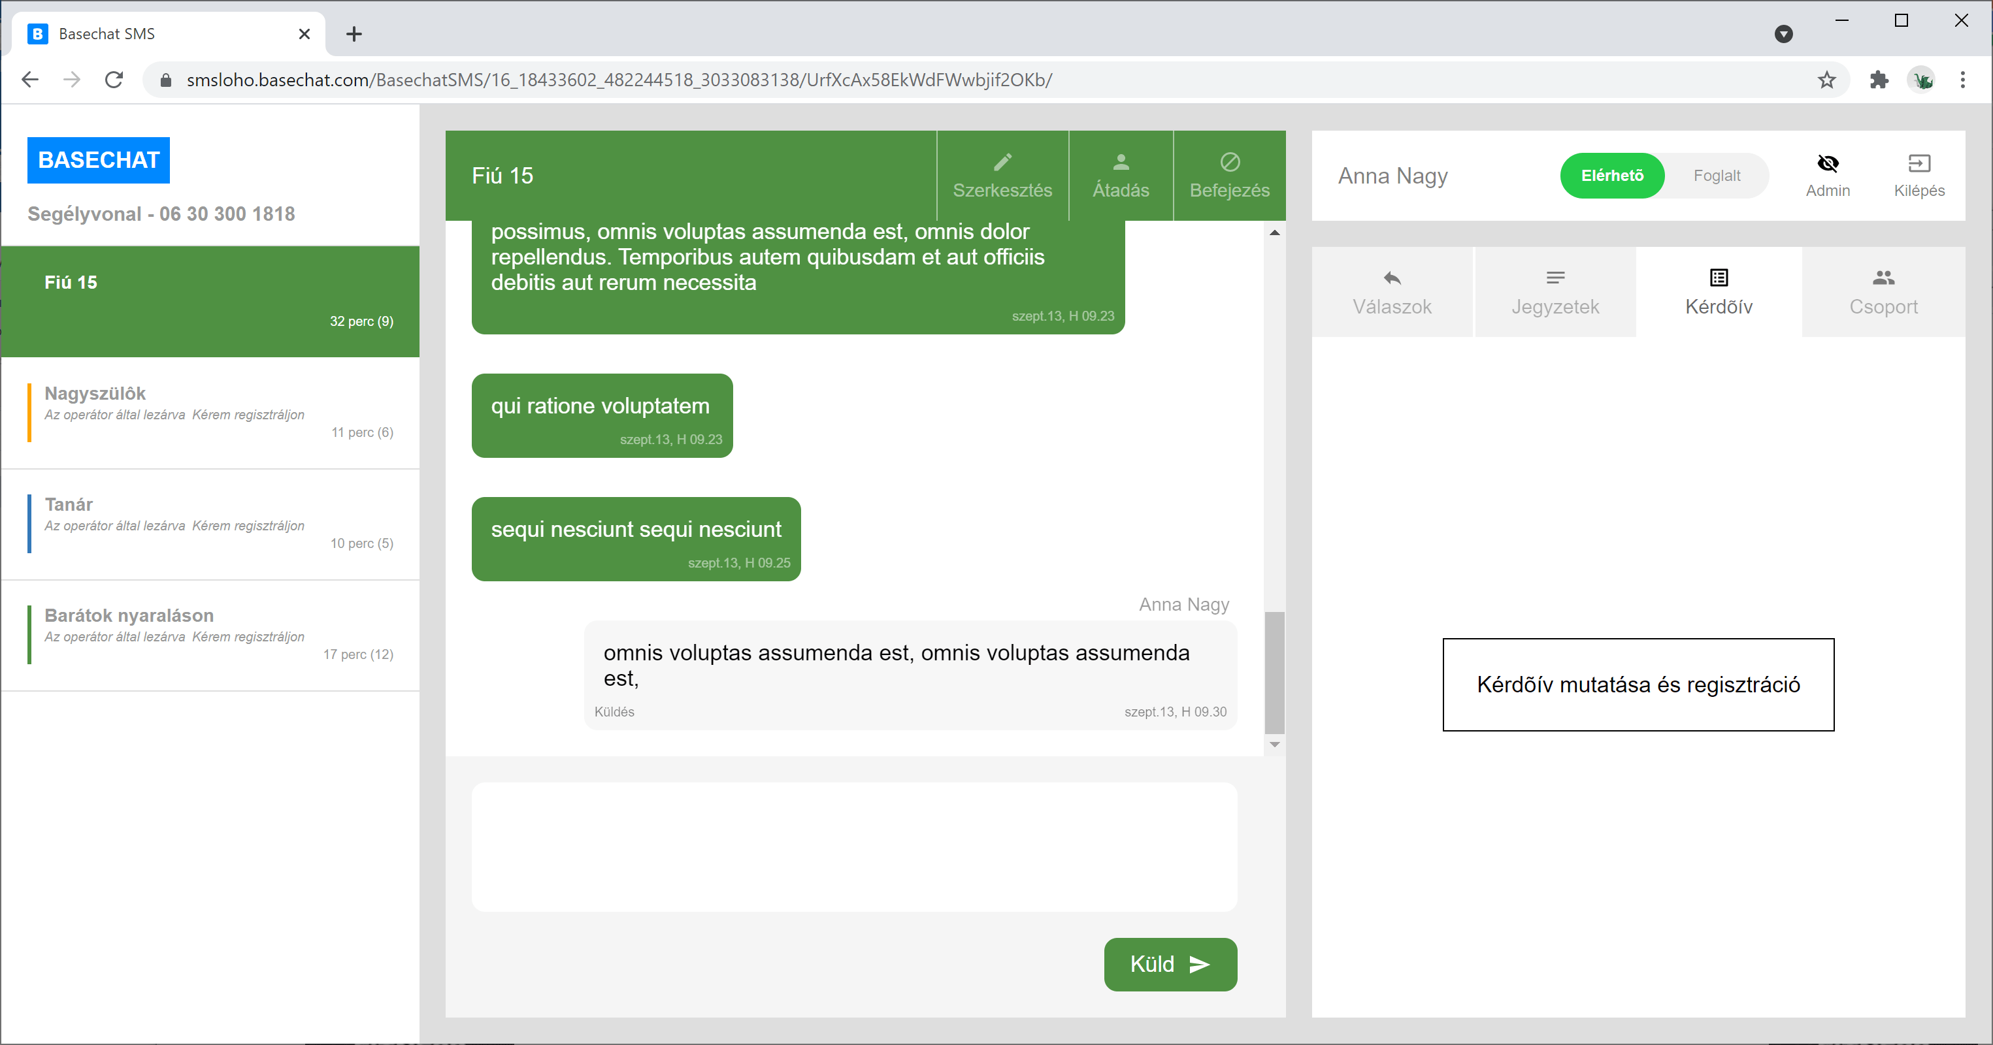Screen dimensions: 1993x1045
Task: Toggle Admin visibility eye icon
Action: [x=1828, y=163]
